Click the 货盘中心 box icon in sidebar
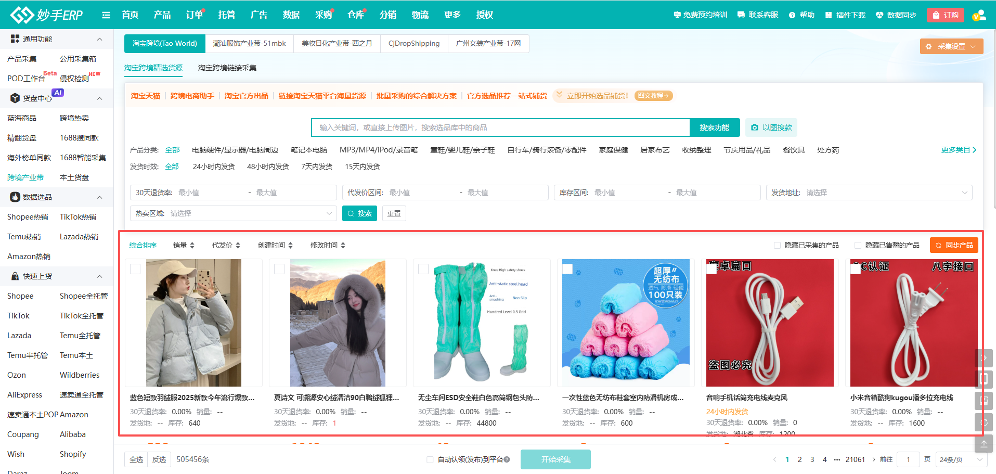Image resolution: width=996 pixels, height=474 pixels. click(15, 98)
